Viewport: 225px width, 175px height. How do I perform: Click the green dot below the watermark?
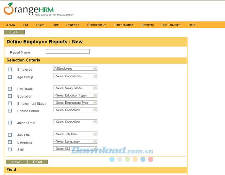coord(127,159)
